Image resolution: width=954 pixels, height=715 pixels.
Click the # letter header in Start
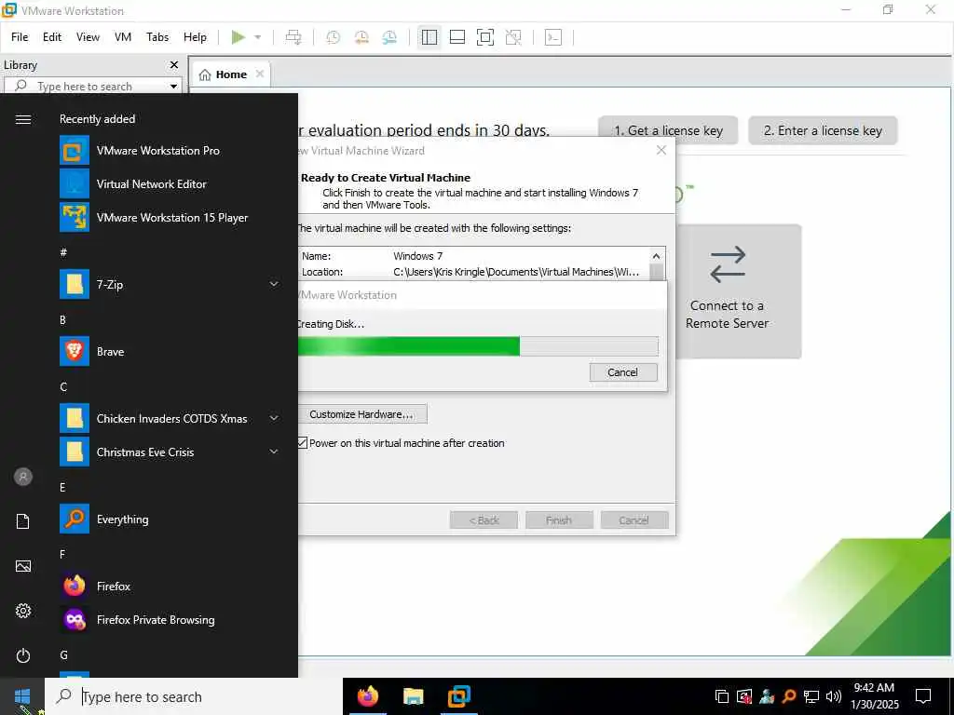click(x=63, y=251)
